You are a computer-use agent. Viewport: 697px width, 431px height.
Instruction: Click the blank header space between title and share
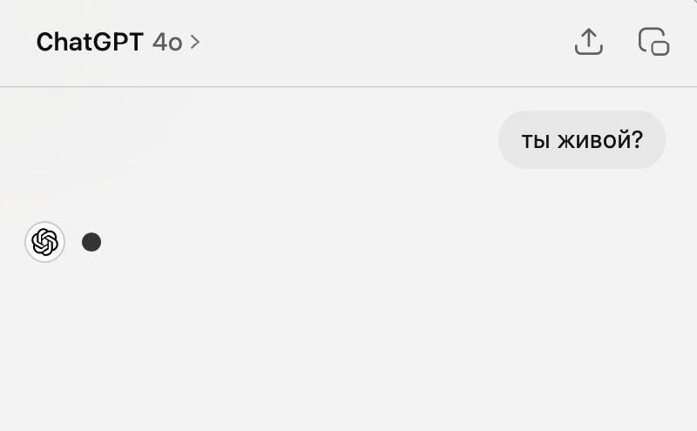tap(383, 42)
